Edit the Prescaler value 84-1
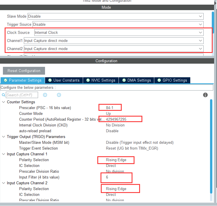This screenshot has width=217, height=206. tap(110, 108)
